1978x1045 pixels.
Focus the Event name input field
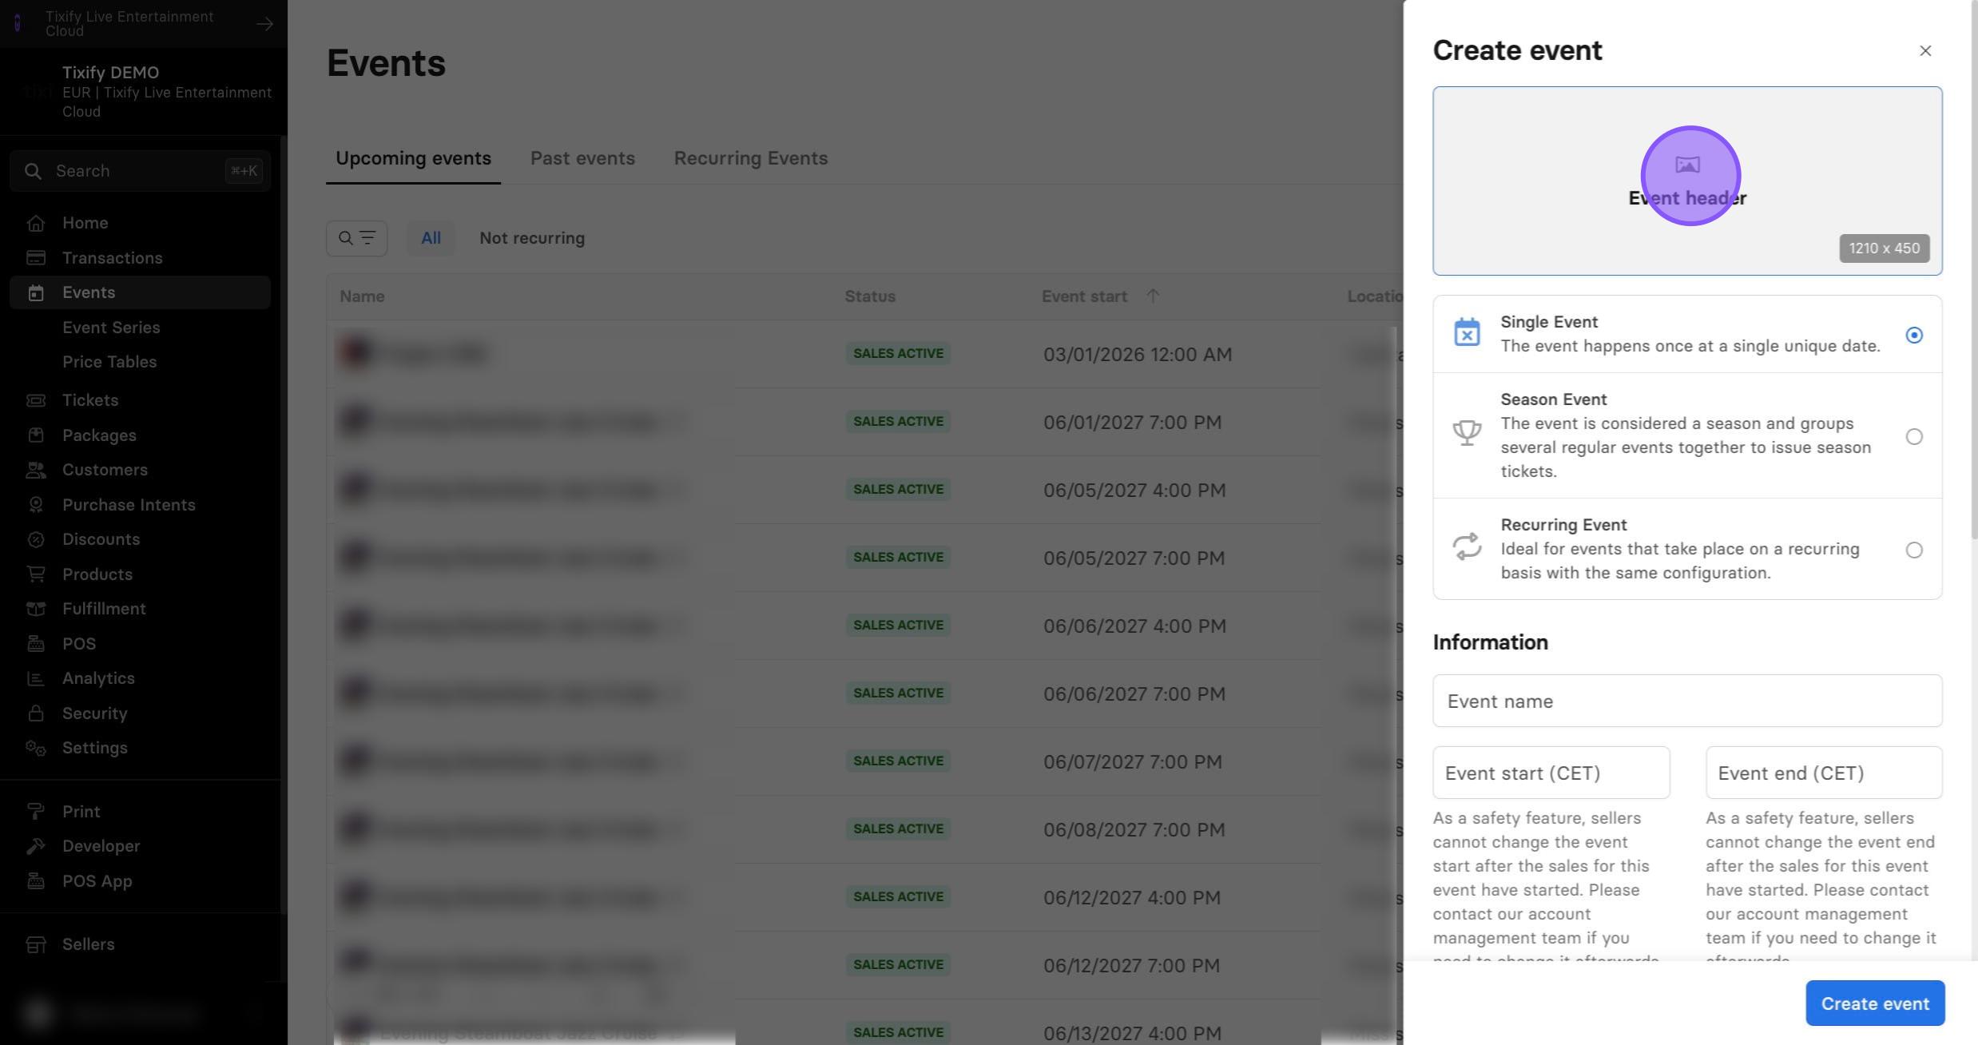[x=1687, y=701]
